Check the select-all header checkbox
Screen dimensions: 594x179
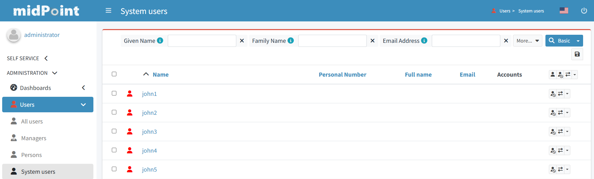[x=114, y=74]
